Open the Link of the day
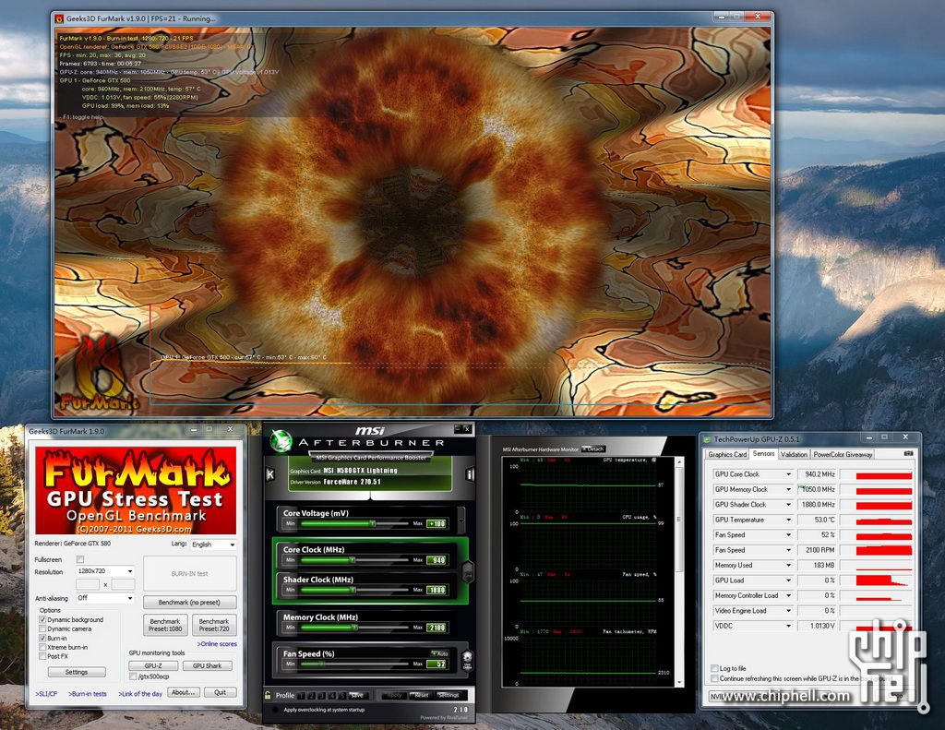Image resolution: width=945 pixels, height=730 pixels. (140, 694)
